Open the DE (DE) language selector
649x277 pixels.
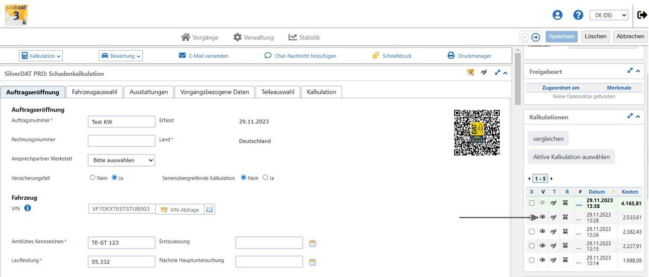[x=608, y=15]
